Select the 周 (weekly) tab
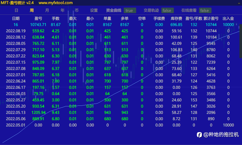 click(32, 10)
